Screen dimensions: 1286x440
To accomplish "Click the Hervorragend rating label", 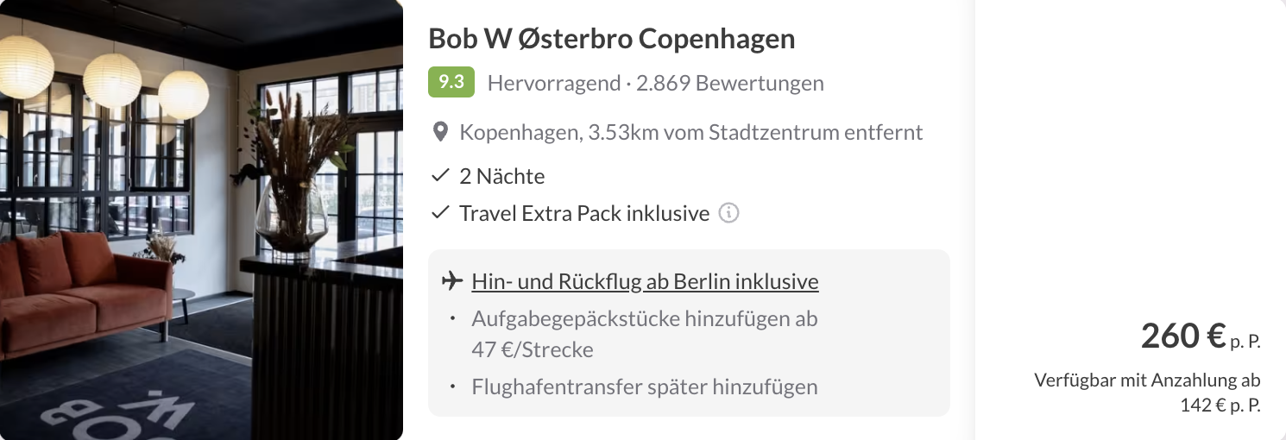I will tap(554, 84).
